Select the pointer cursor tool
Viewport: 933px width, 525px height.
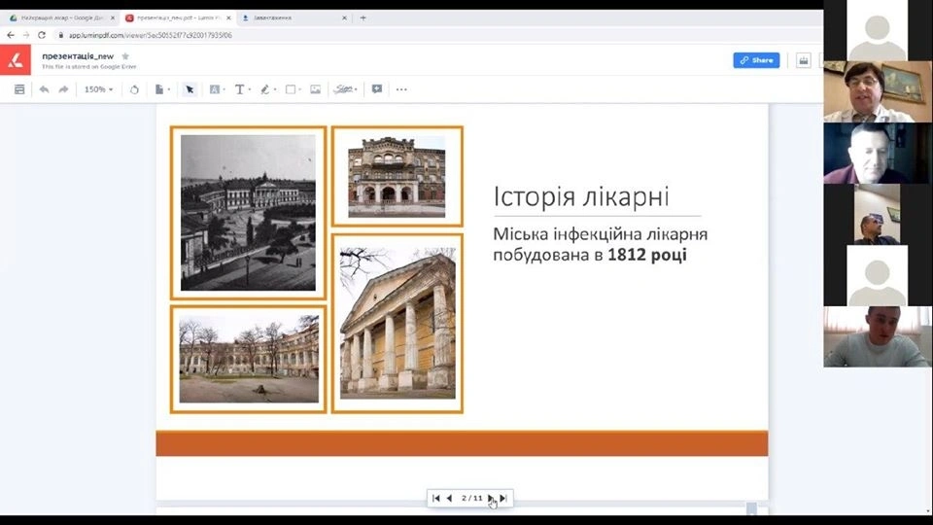[190, 89]
